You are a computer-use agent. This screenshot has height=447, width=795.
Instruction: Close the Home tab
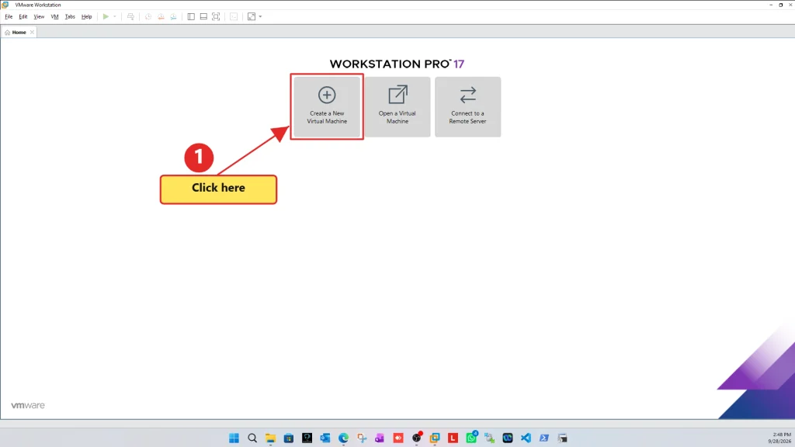(32, 33)
